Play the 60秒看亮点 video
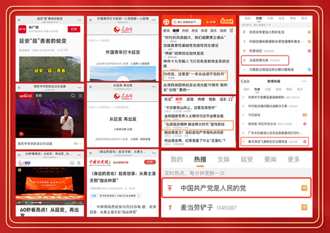Viewport: 330px width, 233px height. (x=19, y=203)
